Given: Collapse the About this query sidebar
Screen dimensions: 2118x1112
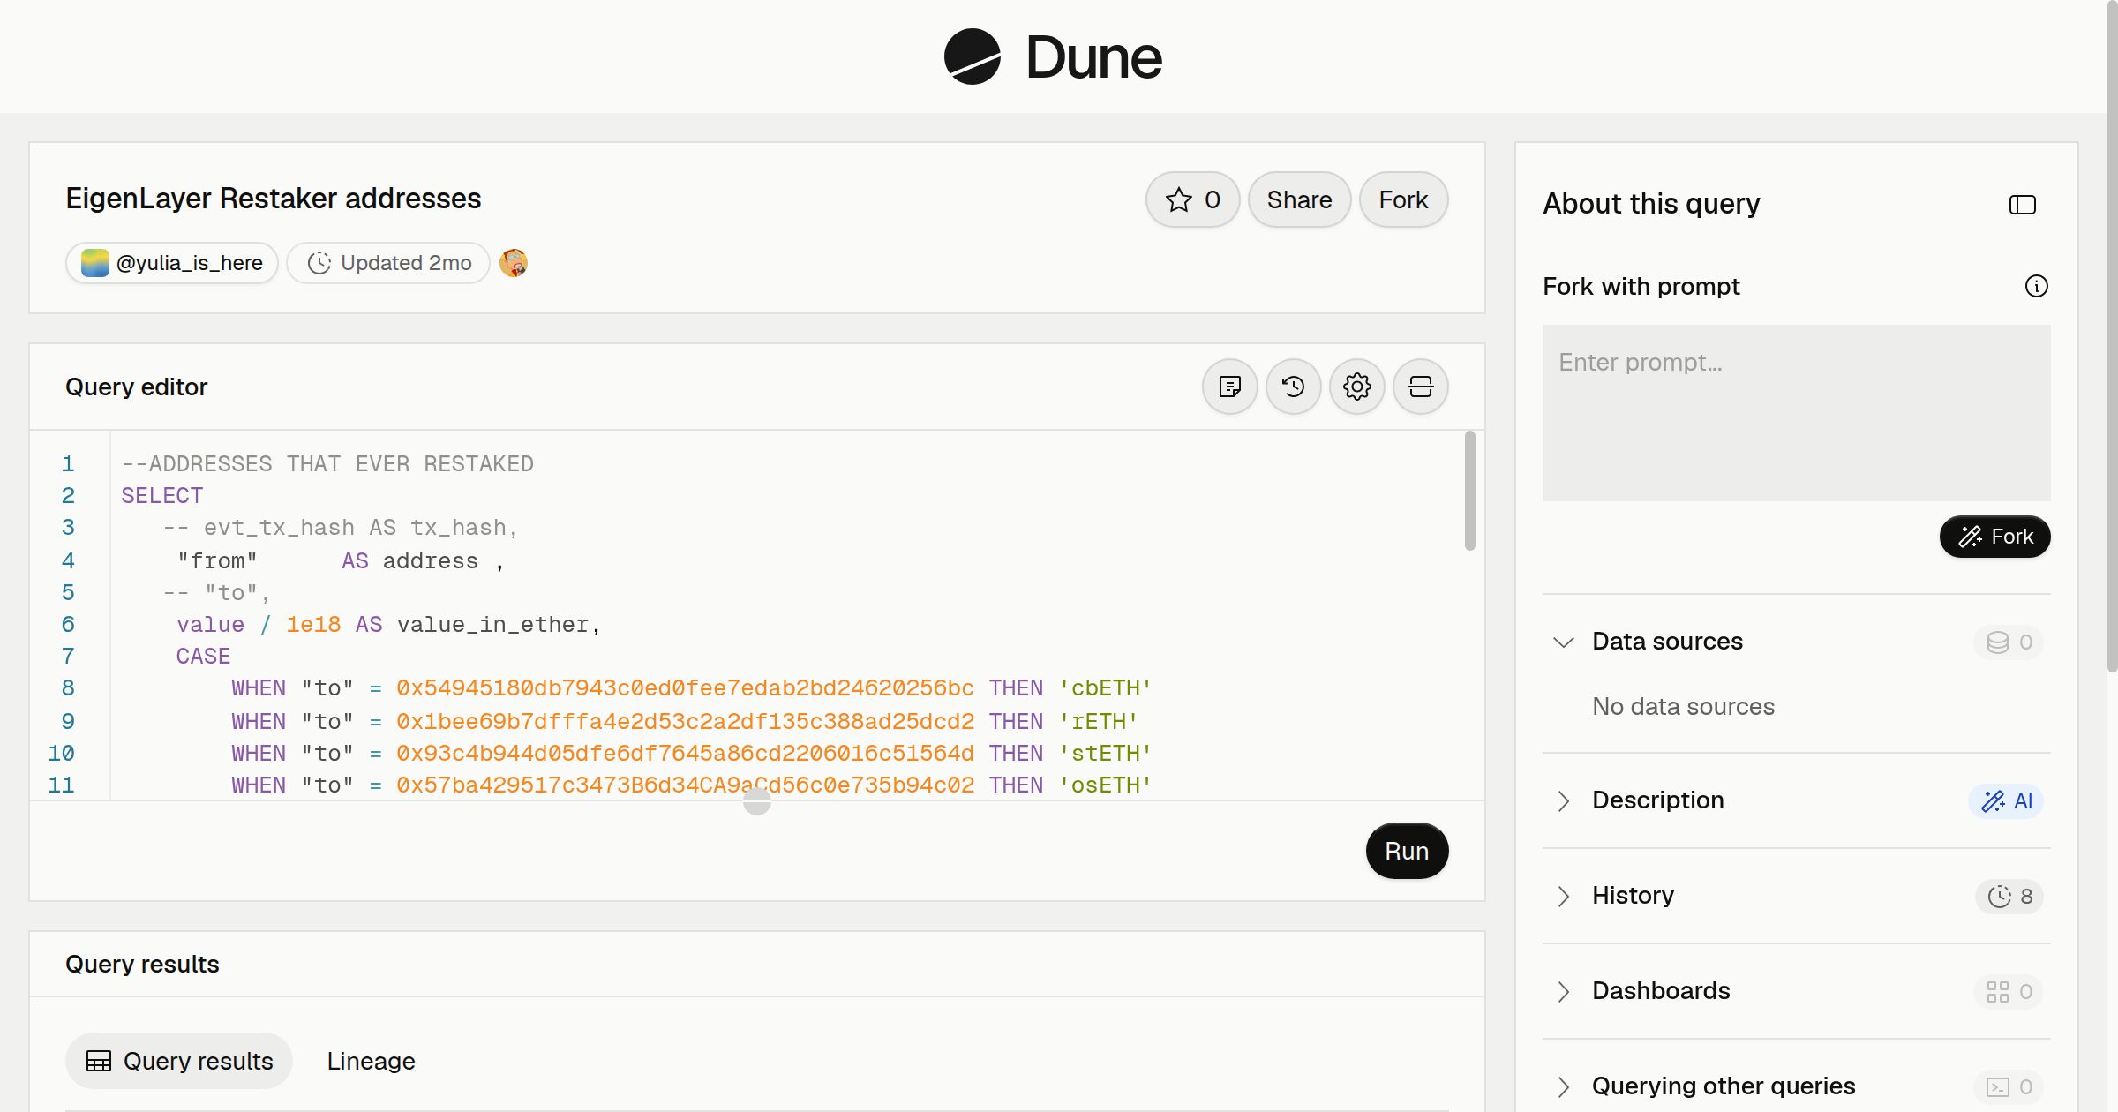Looking at the screenshot, I should [x=2022, y=205].
